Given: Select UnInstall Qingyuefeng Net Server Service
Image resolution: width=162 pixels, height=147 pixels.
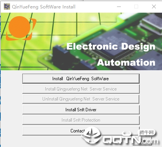Looking at the screenshot, I should [81, 99].
